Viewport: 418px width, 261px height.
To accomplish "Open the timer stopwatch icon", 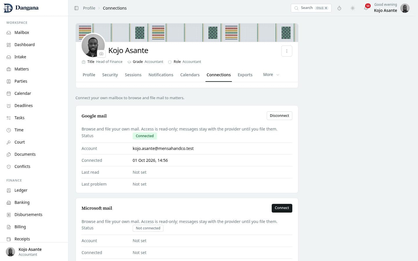I will [x=339, y=8].
